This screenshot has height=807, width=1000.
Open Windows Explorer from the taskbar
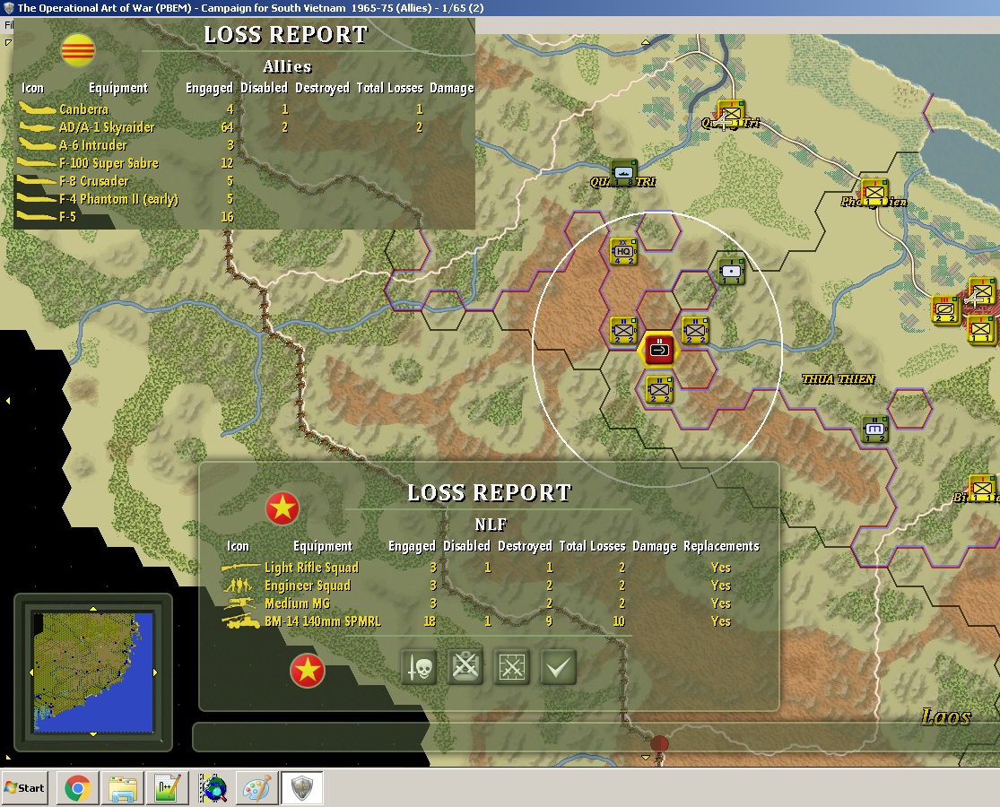123,788
